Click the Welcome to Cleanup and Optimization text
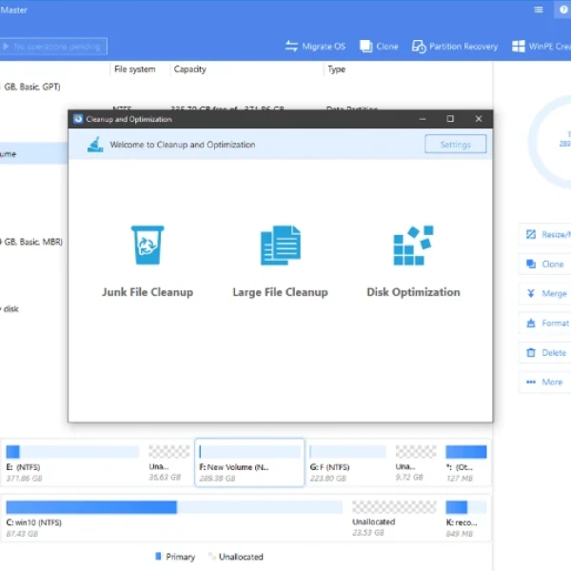This screenshot has width=571, height=571. [183, 145]
